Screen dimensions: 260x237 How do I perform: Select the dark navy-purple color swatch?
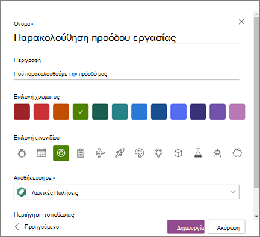[x=198, y=112]
